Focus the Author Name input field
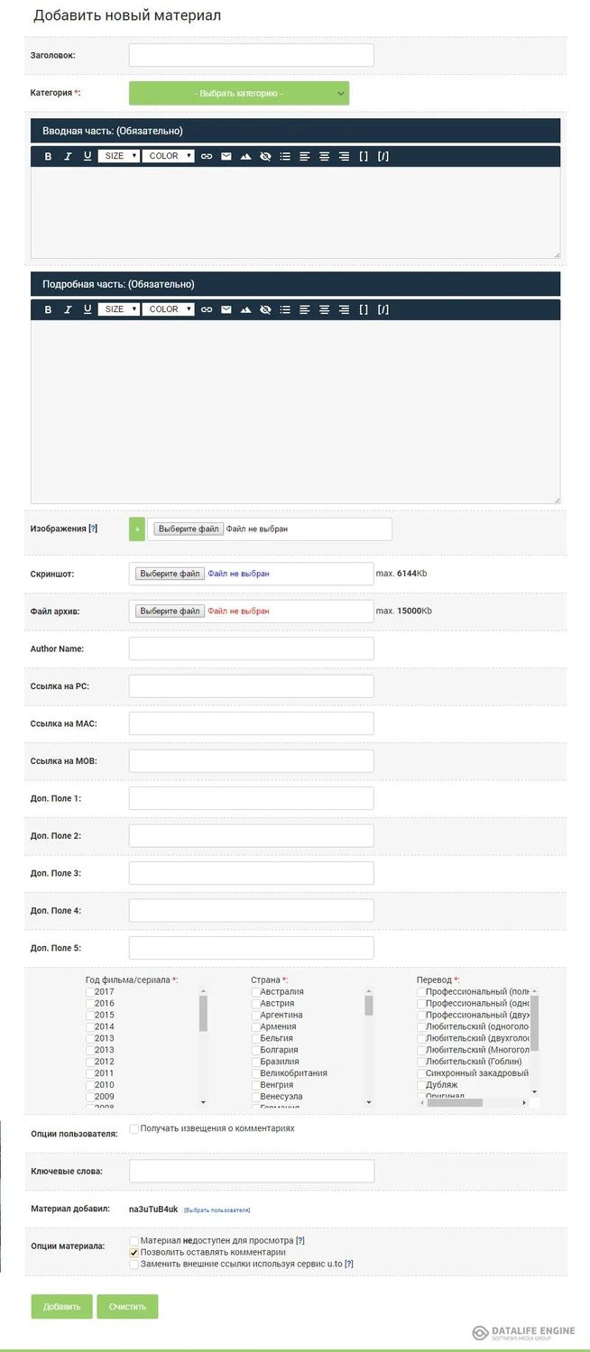The width and height of the screenshot is (590, 1352). [x=251, y=648]
